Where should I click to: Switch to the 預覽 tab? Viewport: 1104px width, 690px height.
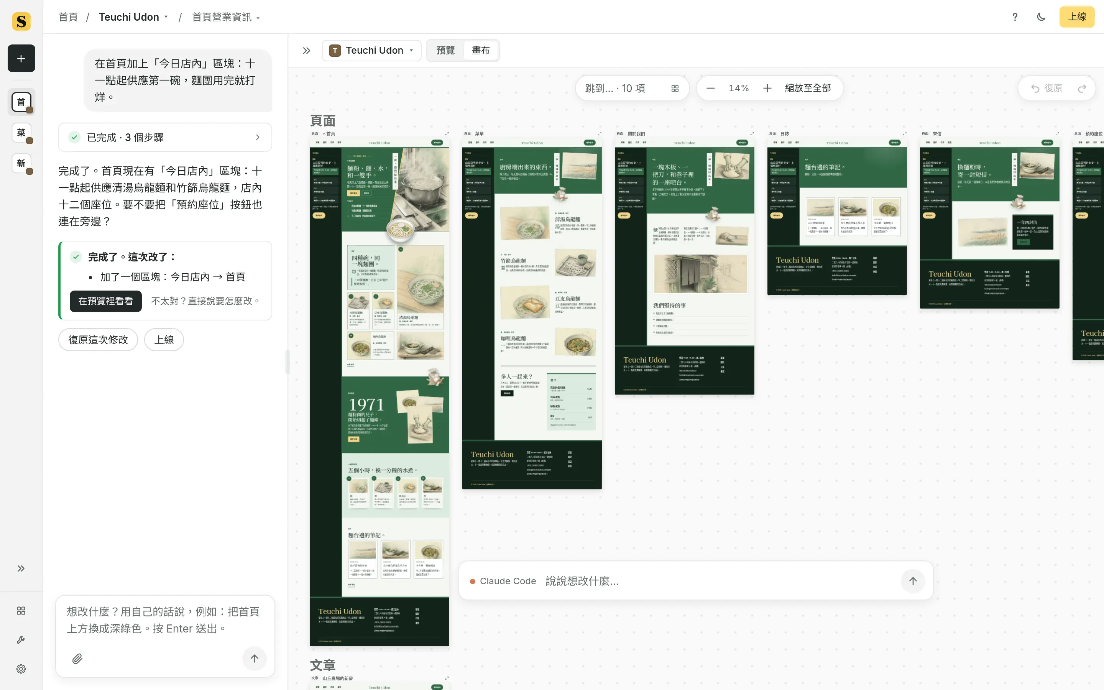tap(445, 50)
